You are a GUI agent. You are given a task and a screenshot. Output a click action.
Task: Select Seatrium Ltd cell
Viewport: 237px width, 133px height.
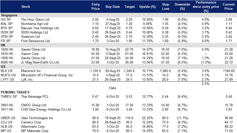pyautogui.click(x=30, y=37)
